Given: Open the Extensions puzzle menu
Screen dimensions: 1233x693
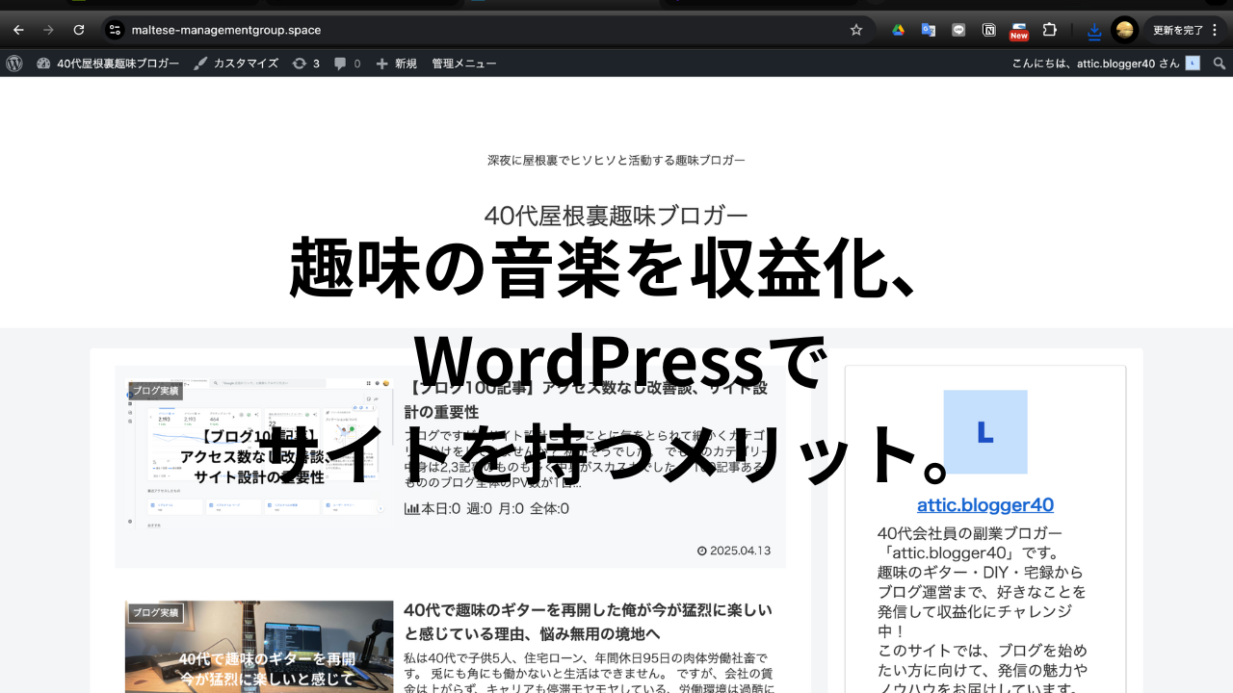Looking at the screenshot, I should 1050,30.
